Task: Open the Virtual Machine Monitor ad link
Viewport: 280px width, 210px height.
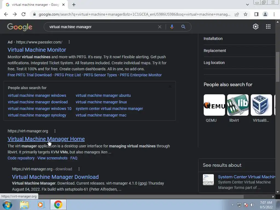Action: point(37,50)
